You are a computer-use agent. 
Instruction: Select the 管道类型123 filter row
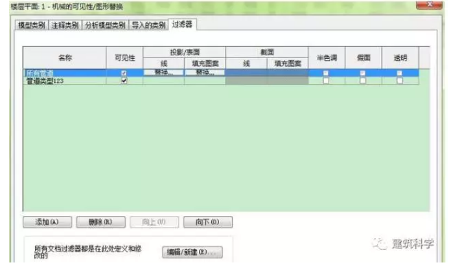pos(58,81)
